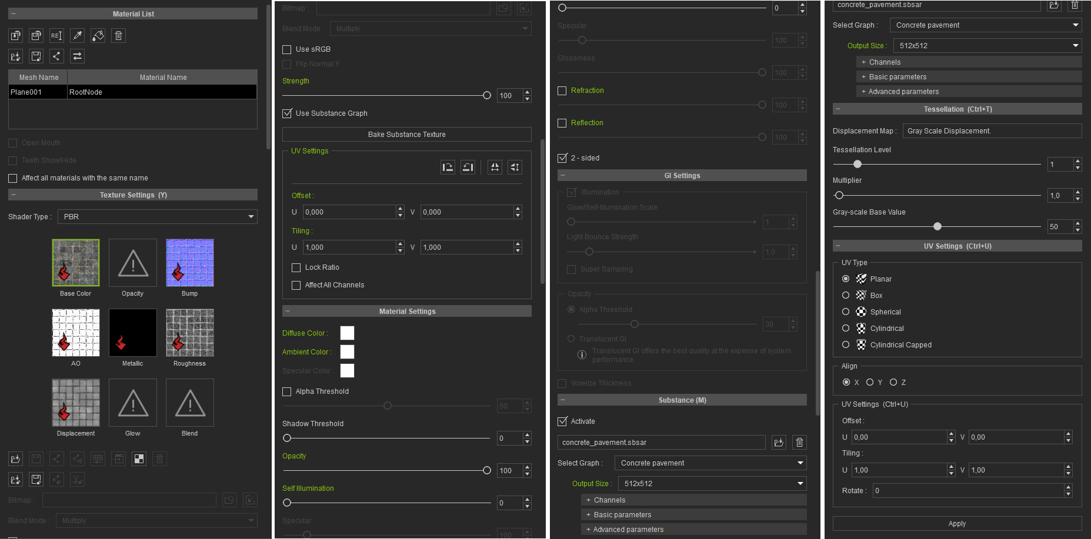This screenshot has width=1091, height=539.
Task: Collapse the Tessellation (Ctrl+T) section
Action: pyautogui.click(x=957, y=109)
